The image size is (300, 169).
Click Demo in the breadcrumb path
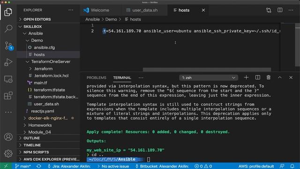(x=111, y=19)
